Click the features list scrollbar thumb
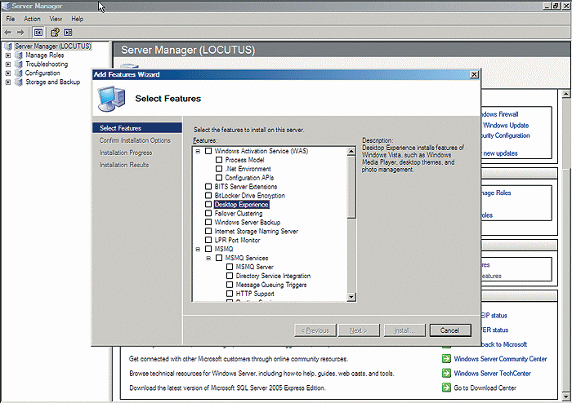Viewport: 572px width, 403px height. [x=351, y=187]
